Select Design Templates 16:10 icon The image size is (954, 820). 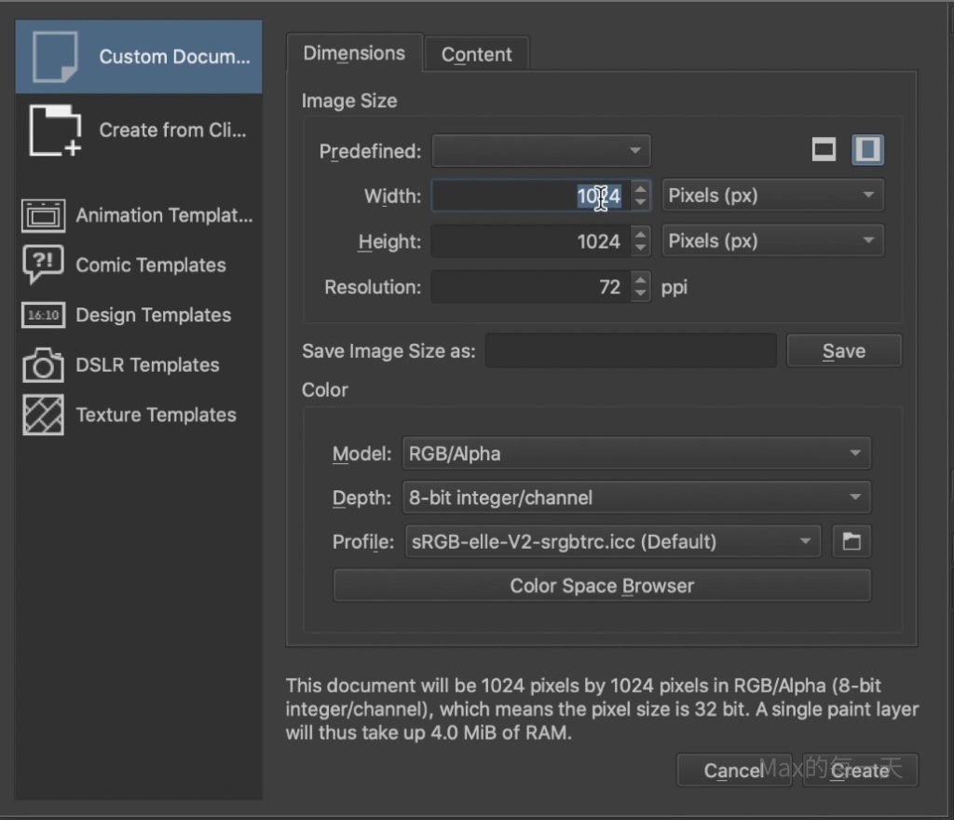[43, 315]
